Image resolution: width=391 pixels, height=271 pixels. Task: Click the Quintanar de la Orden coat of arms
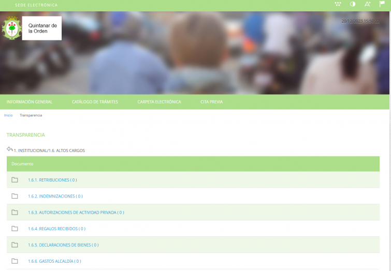(10, 28)
